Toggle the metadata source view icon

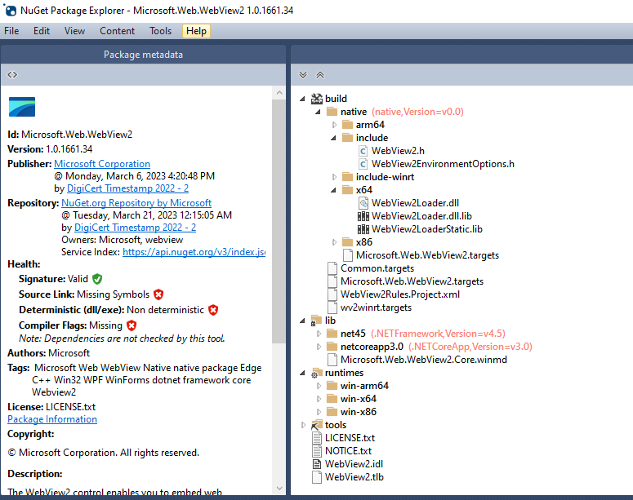click(12, 74)
